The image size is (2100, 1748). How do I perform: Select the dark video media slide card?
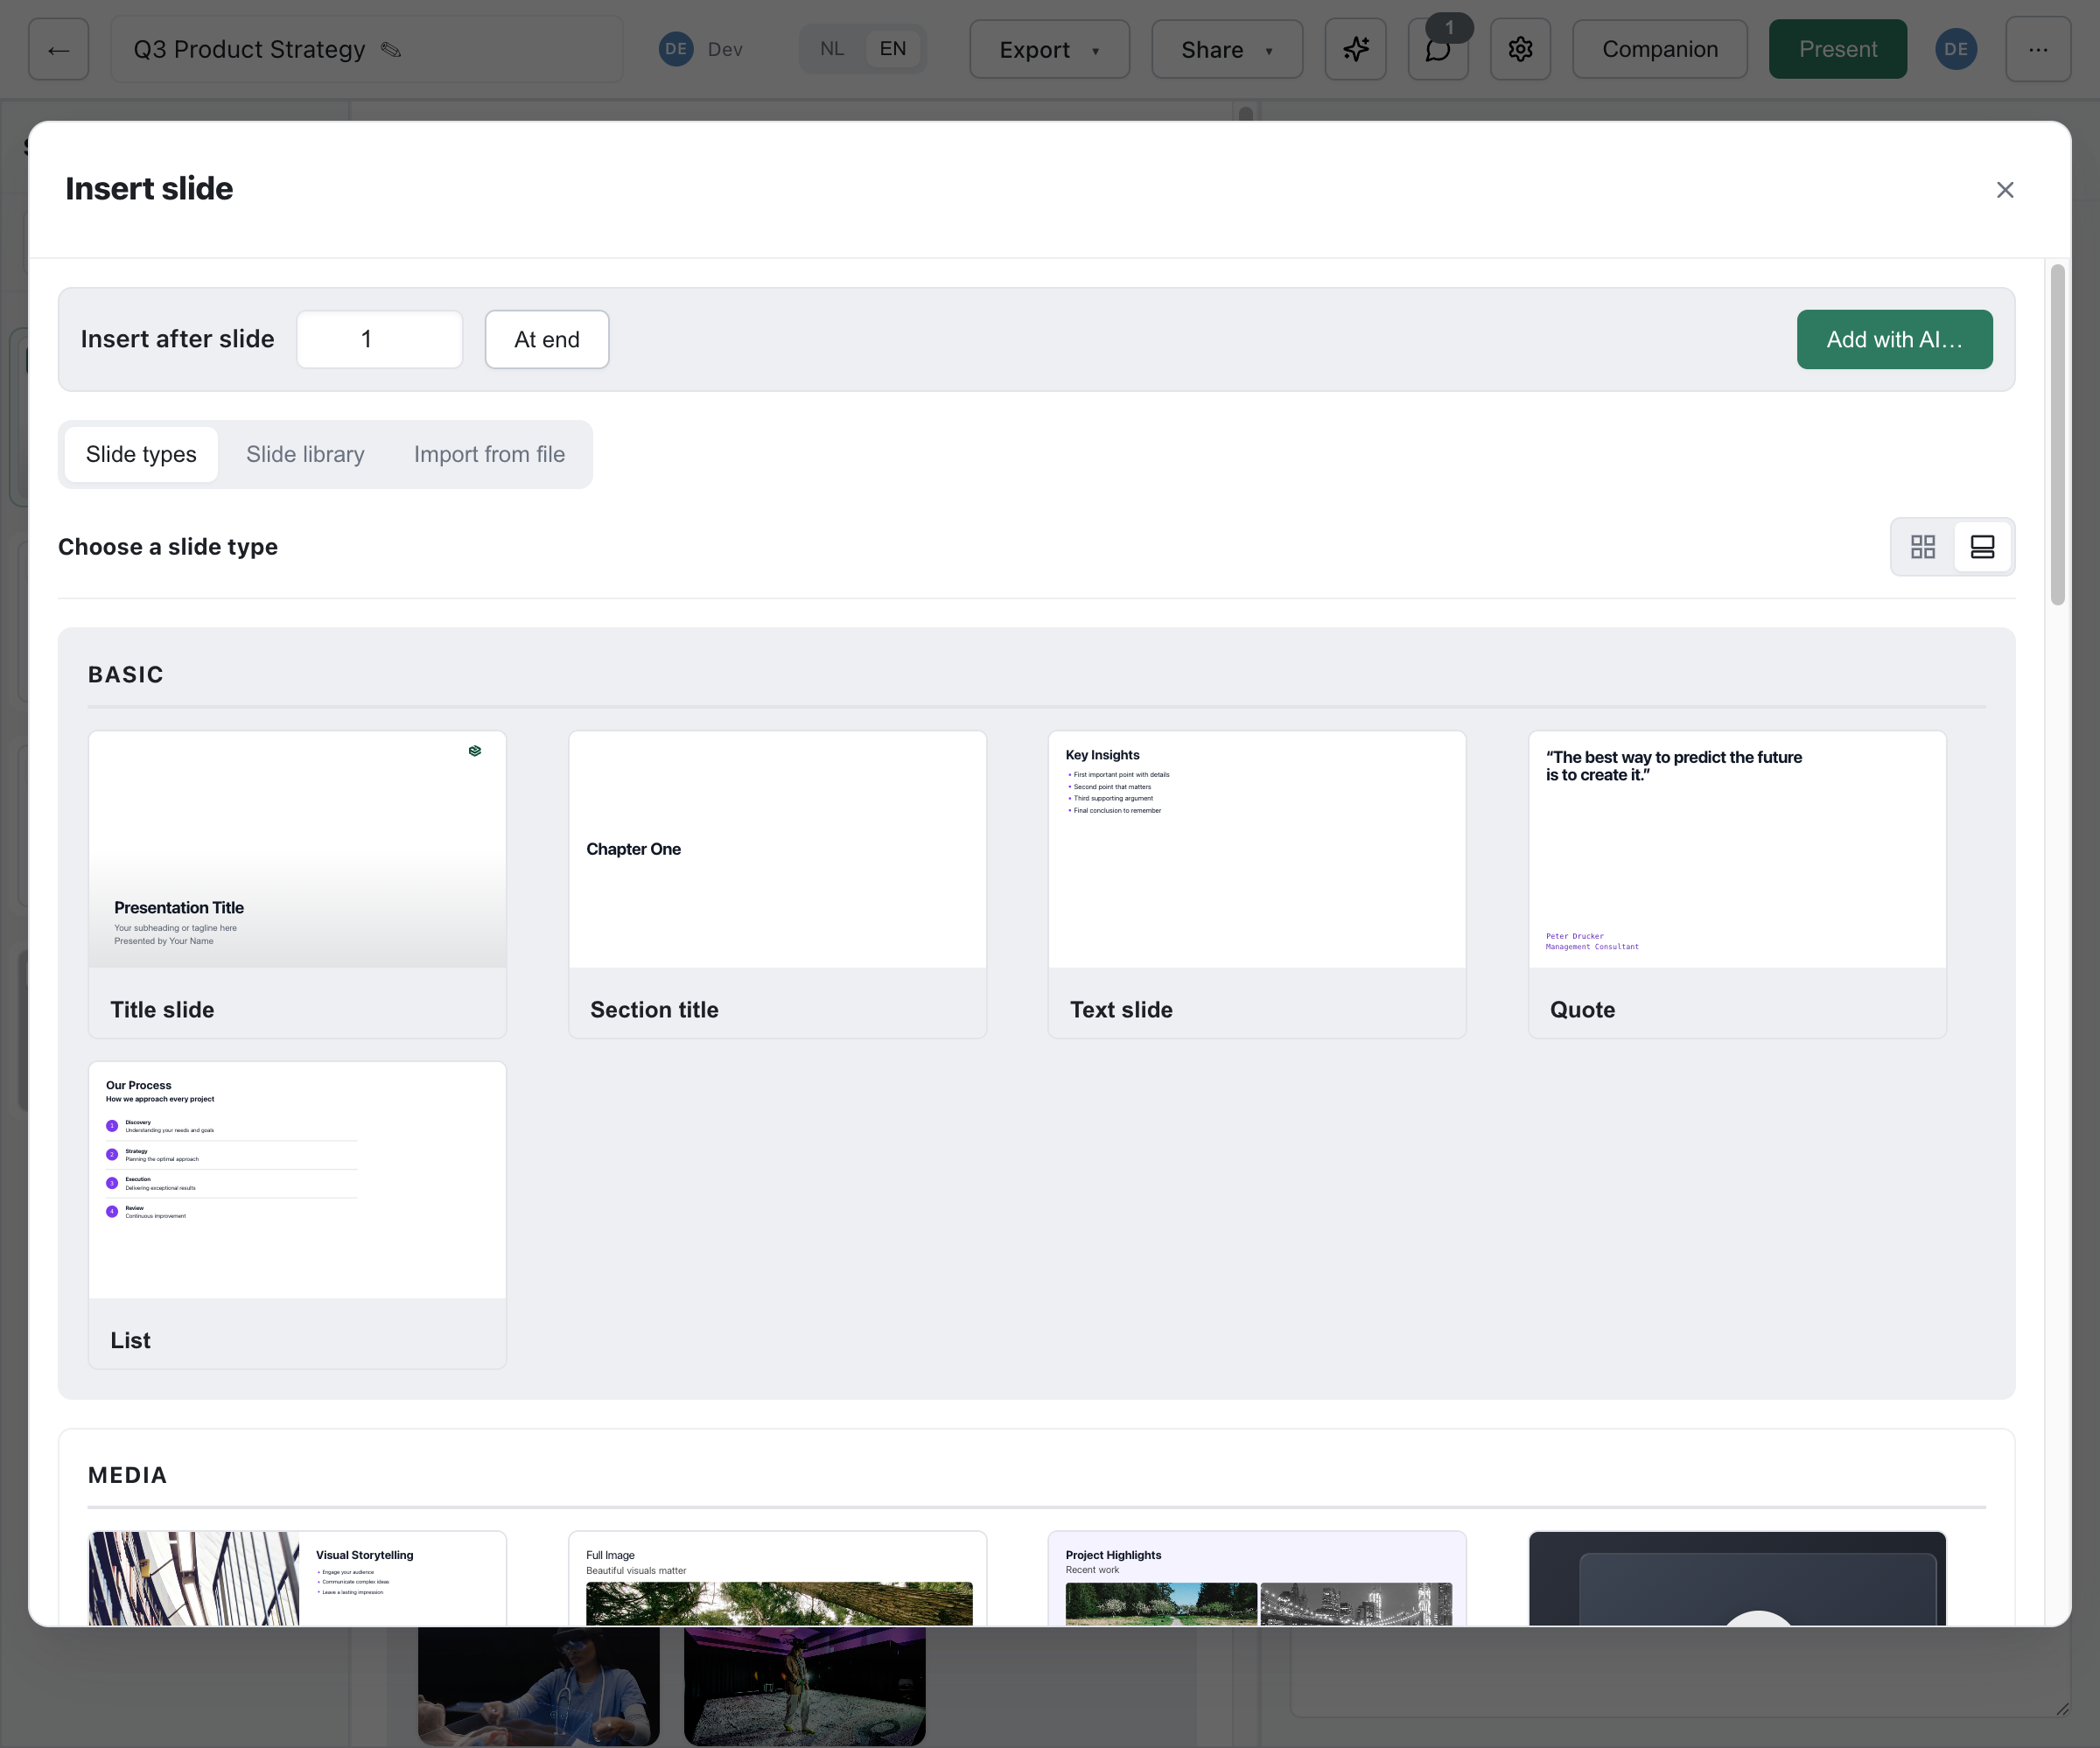tap(1737, 1577)
